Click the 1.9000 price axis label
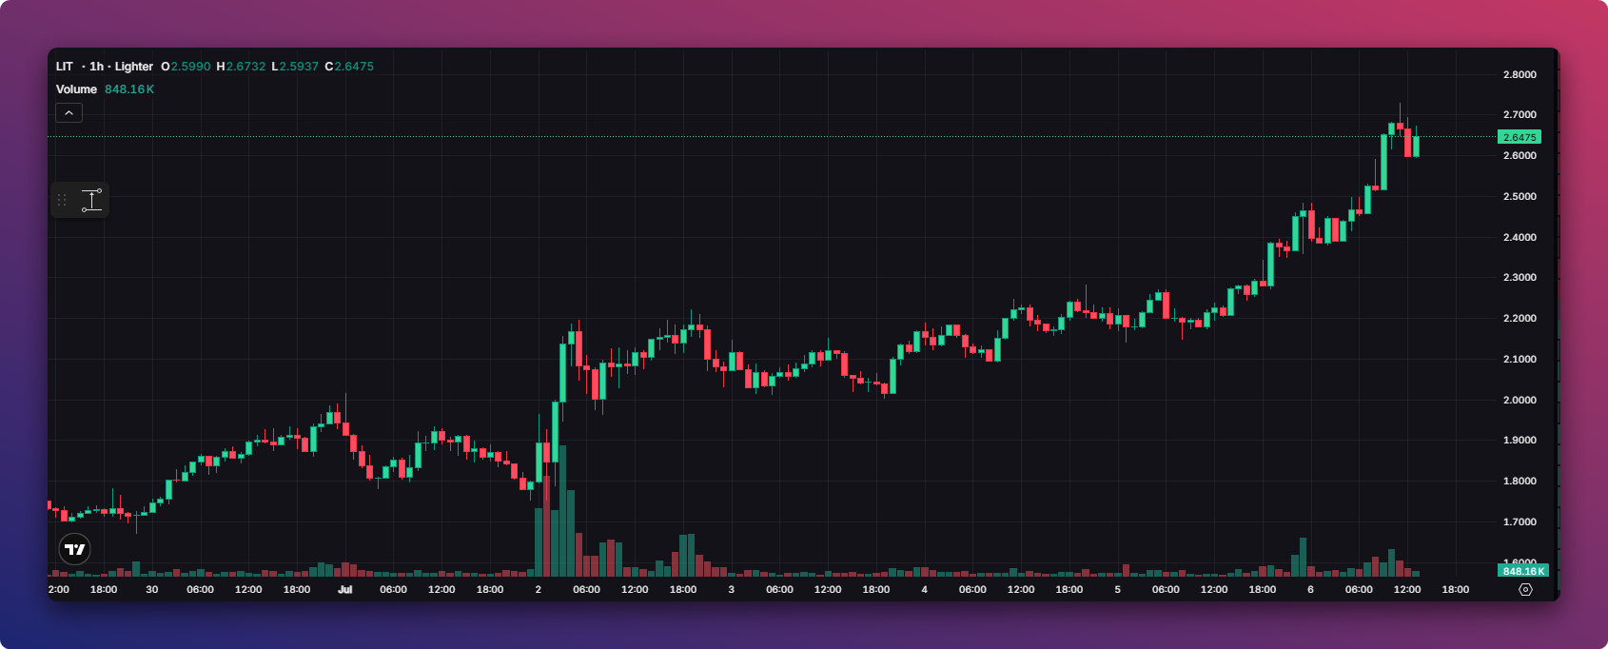Image resolution: width=1608 pixels, height=649 pixels. (1520, 441)
